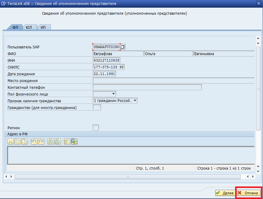The width and height of the screenshot is (263, 199).
Task: Click the Load local file icon
Action: pyautogui.click(x=67, y=141)
